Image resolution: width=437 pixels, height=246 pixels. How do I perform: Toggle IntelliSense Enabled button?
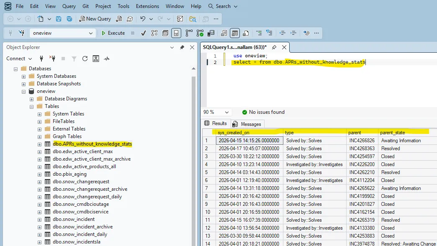pyautogui.click(x=176, y=33)
